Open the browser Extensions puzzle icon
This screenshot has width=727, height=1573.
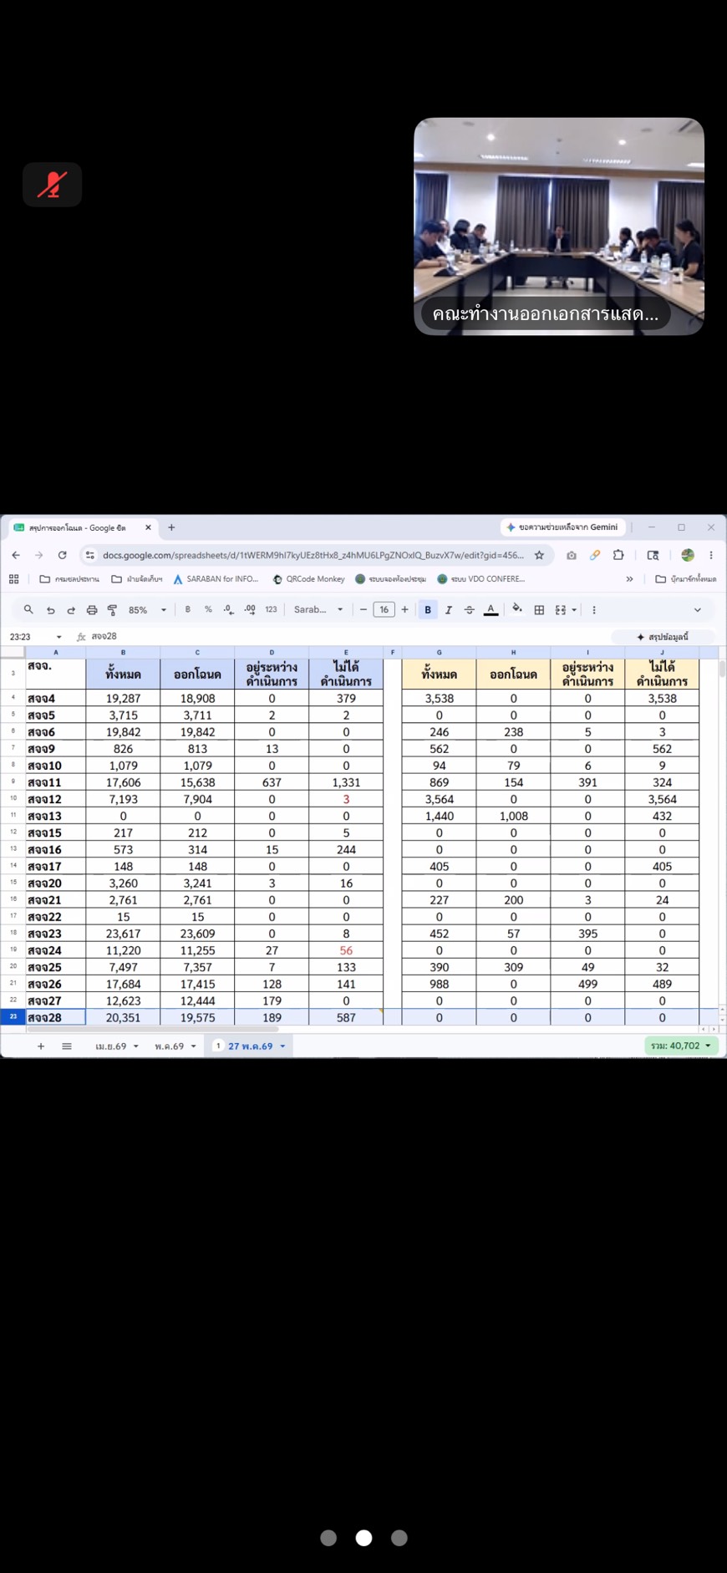(618, 555)
